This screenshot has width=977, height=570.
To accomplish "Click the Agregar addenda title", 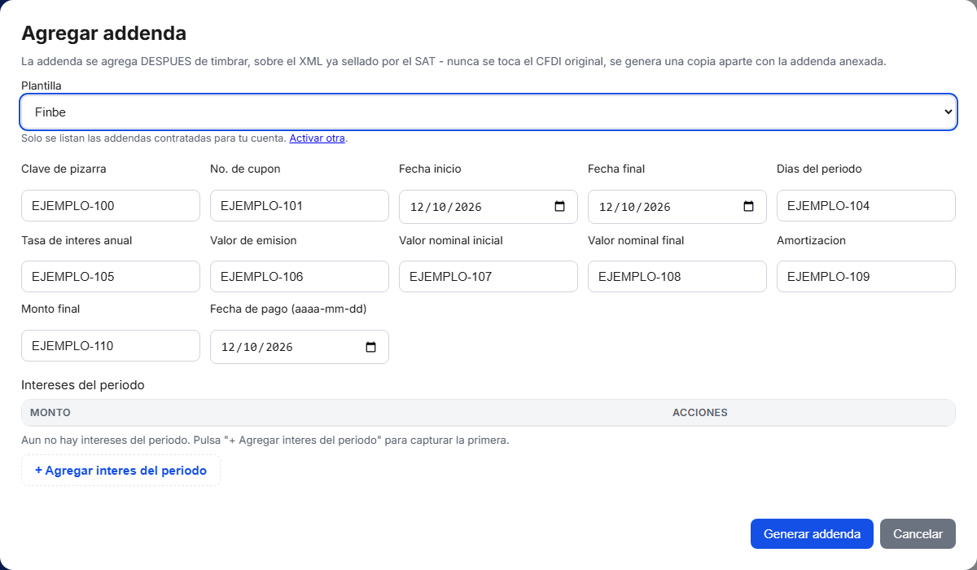I will tap(103, 33).
